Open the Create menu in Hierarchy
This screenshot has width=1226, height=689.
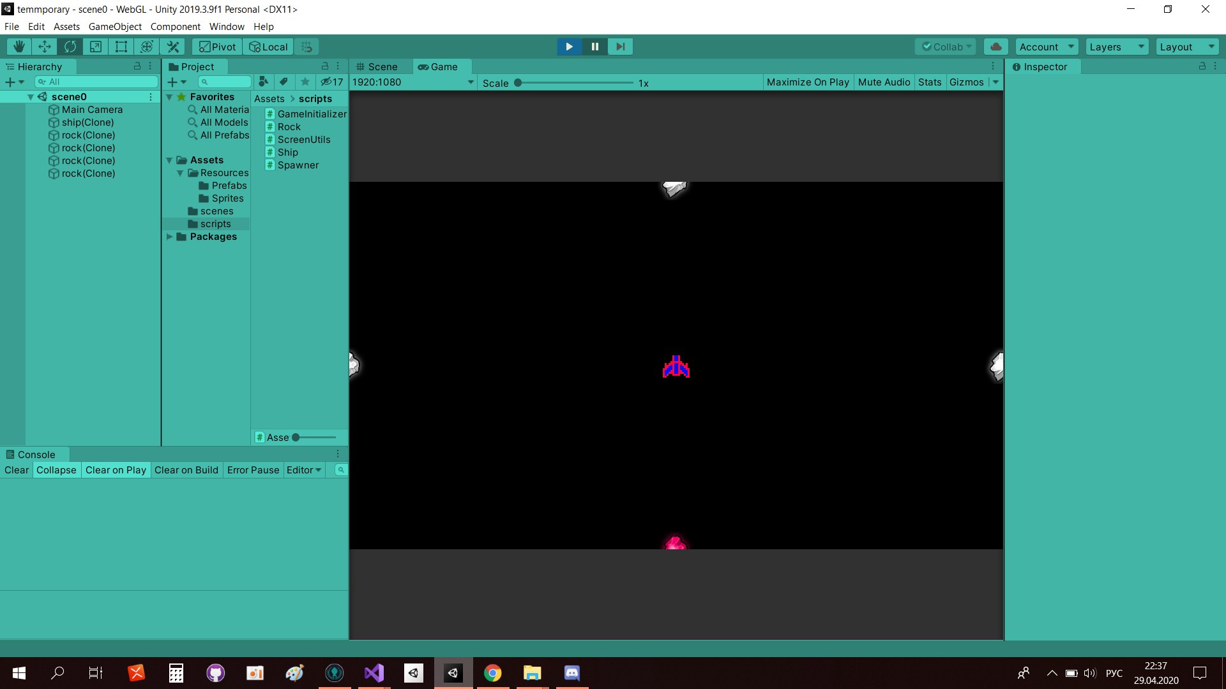coord(14,82)
